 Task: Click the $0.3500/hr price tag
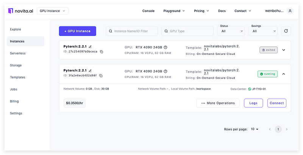[74, 103]
